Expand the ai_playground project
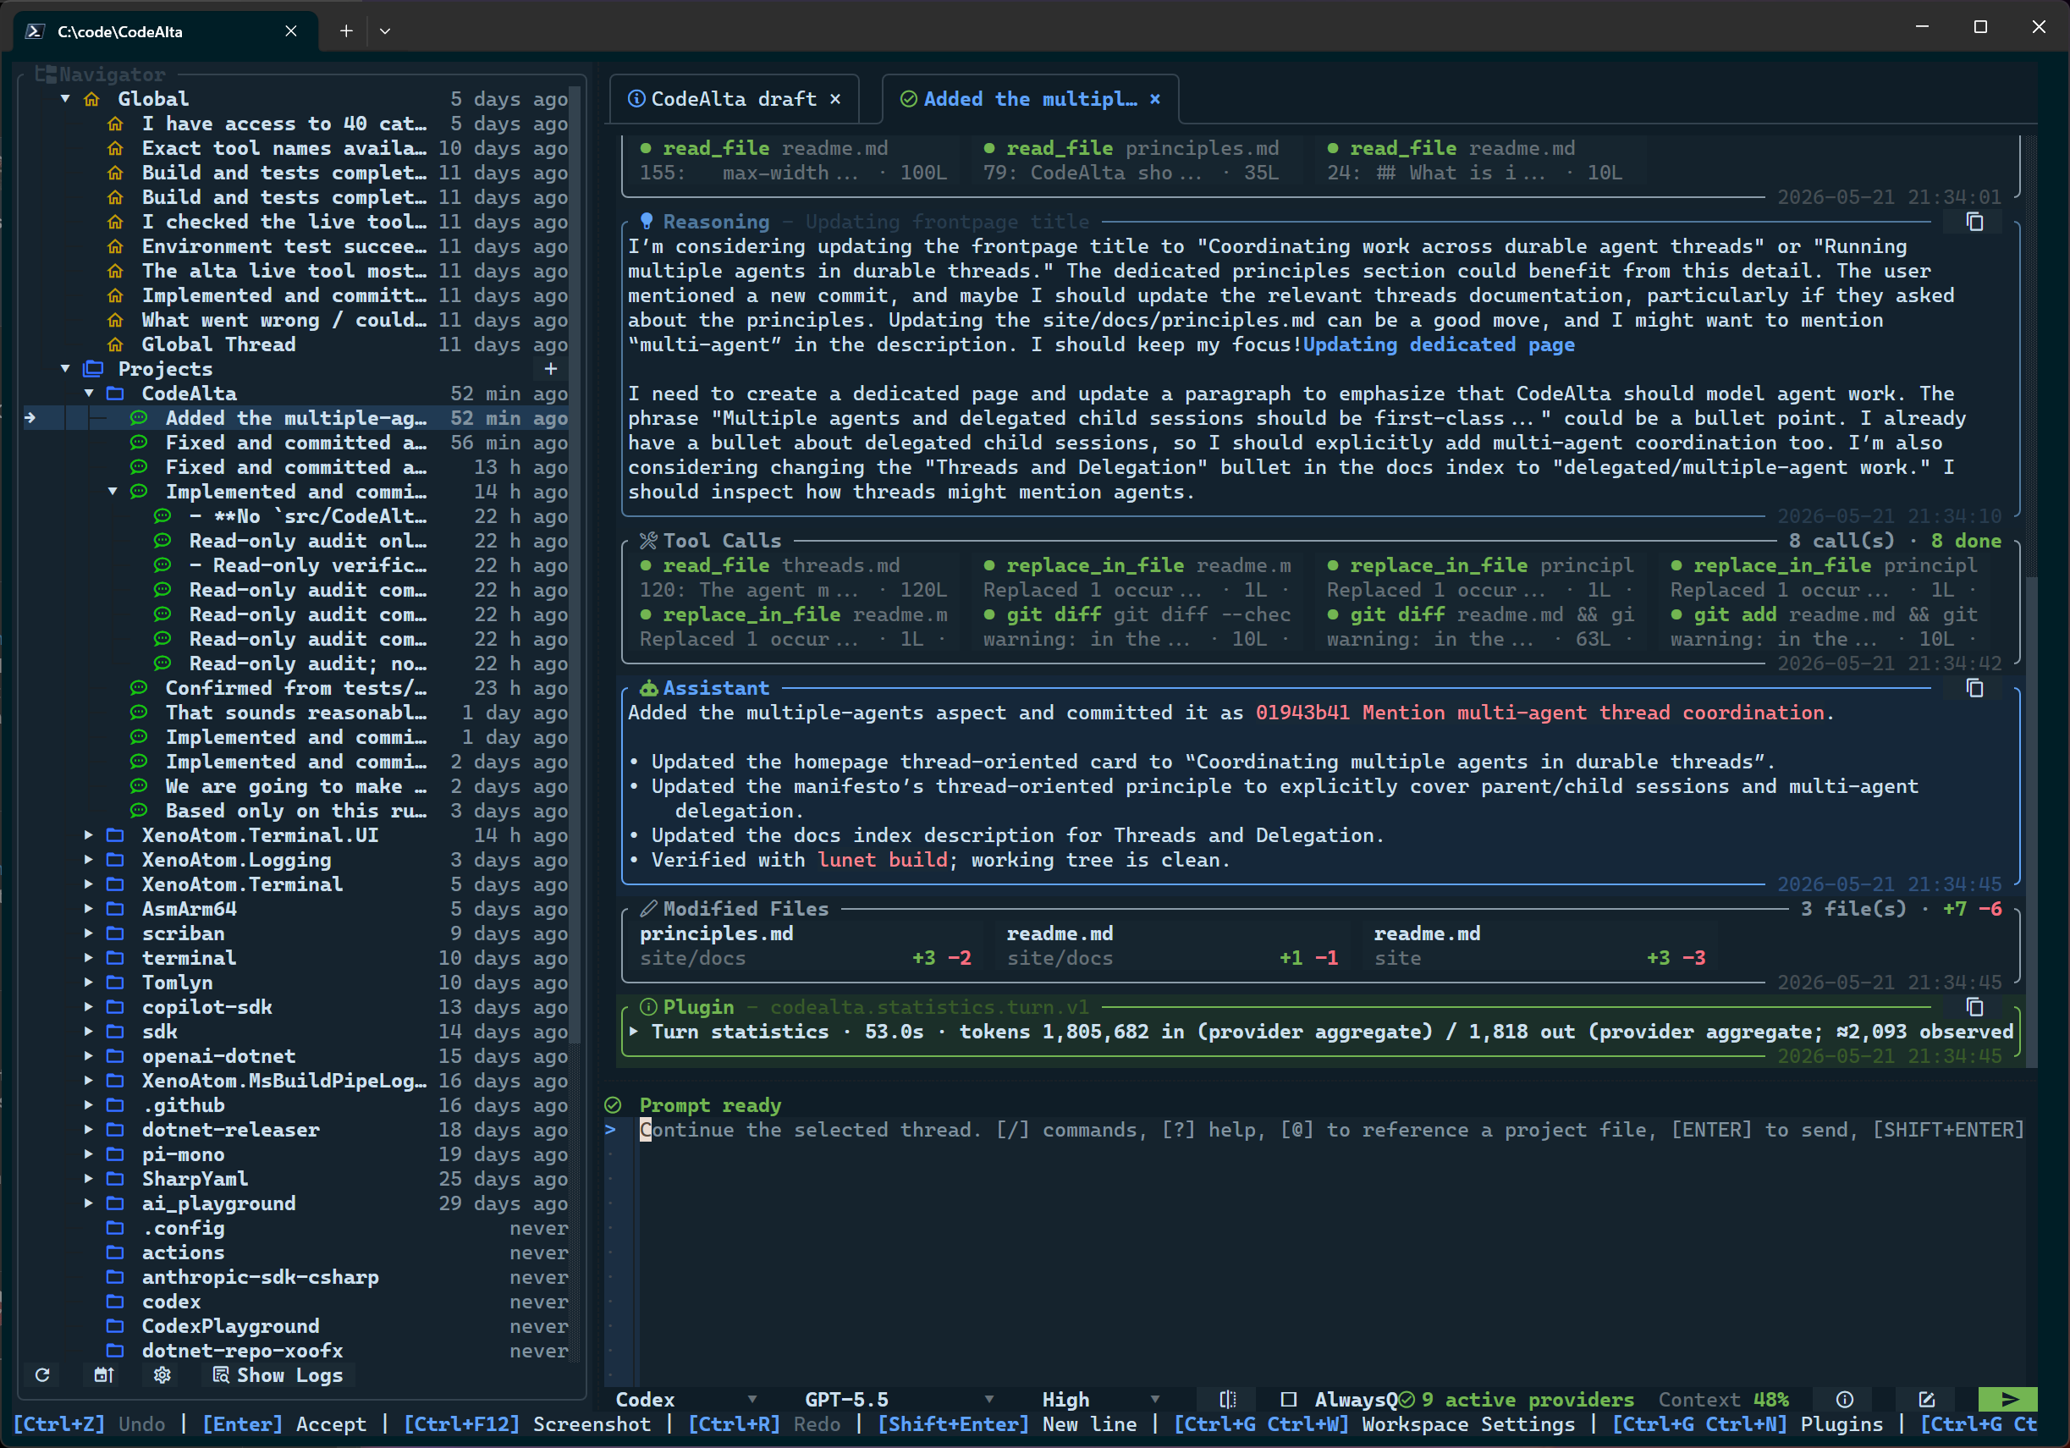This screenshot has height=1448, width=2070. click(89, 1203)
